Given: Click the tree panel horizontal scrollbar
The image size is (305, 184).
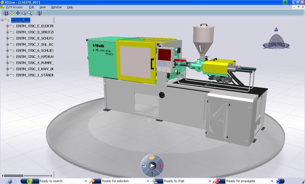Looking at the screenshot, I should pyautogui.click(x=27, y=176).
